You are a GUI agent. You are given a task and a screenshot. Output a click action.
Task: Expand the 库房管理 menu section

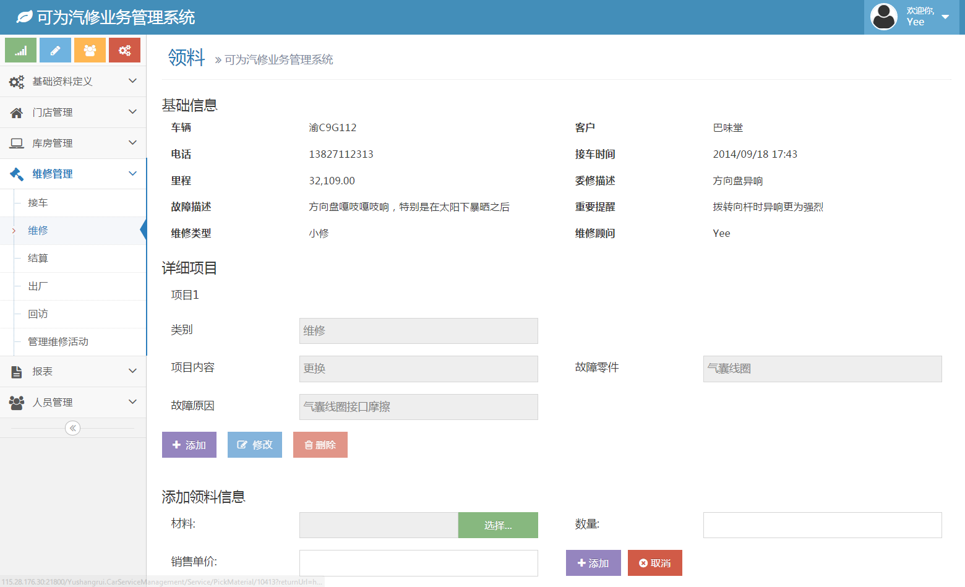[73, 144]
